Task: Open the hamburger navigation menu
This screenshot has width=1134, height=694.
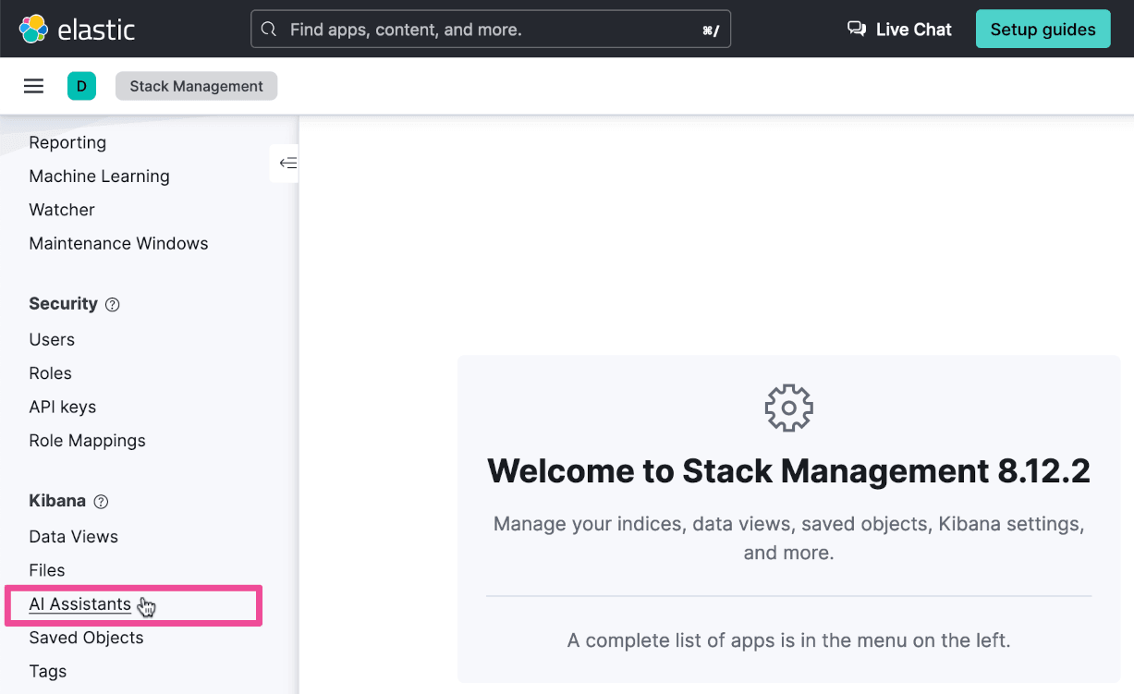Action: [x=34, y=86]
